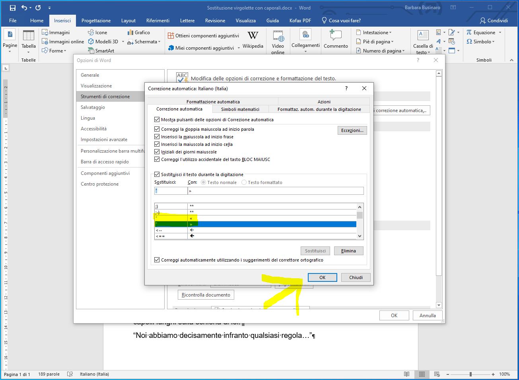Viewport: 519px width, 380px height.
Task: Click the Casella di testo icon
Action: 423,36
